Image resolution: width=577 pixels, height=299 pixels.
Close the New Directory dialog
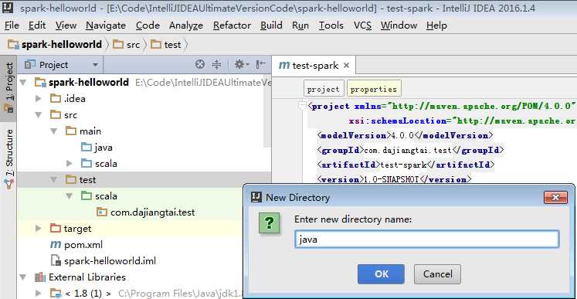pos(555,197)
